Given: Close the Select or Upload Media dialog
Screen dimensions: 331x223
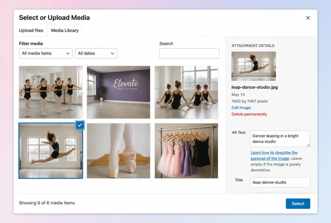Looking at the screenshot, I should coord(308,18).
